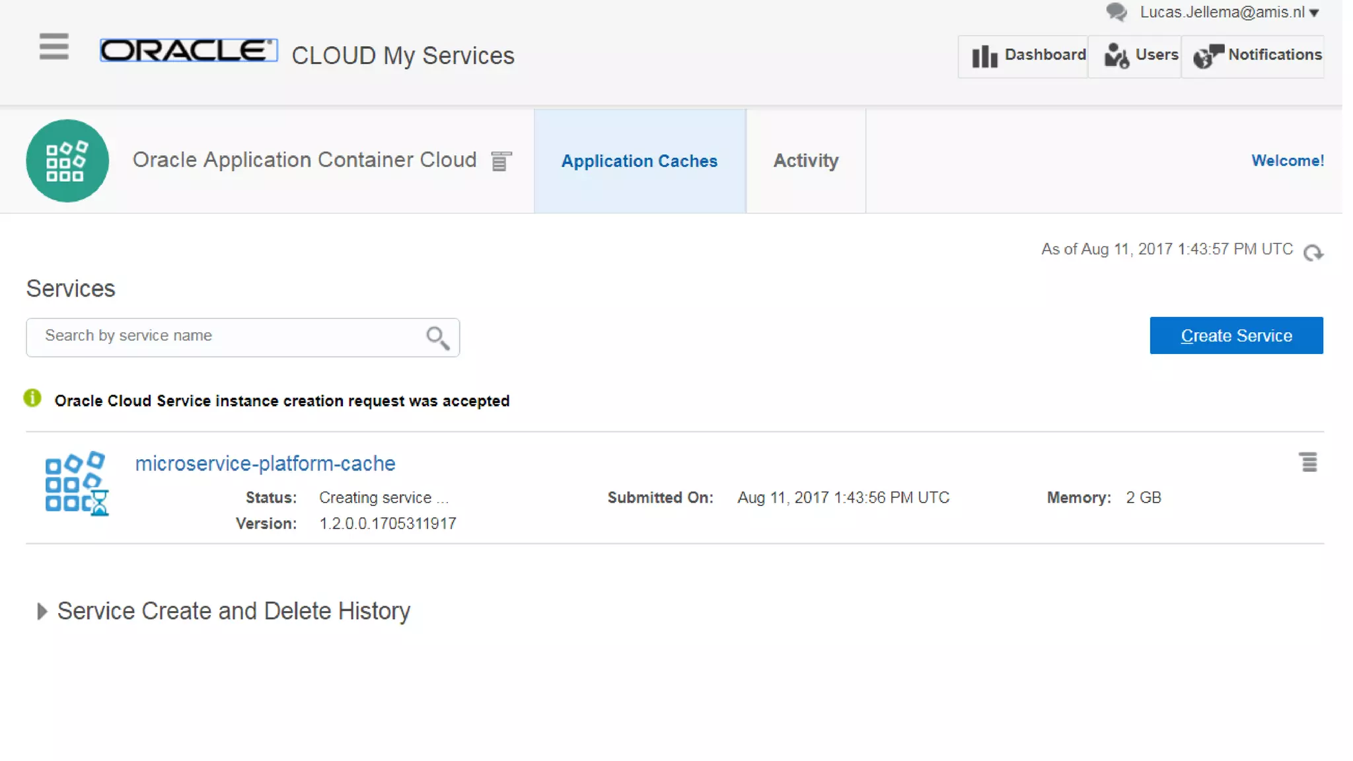Click the Search by service name field
1353x761 pixels.
pos(225,336)
